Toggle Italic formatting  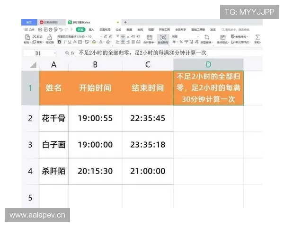[x=64, y=42]
